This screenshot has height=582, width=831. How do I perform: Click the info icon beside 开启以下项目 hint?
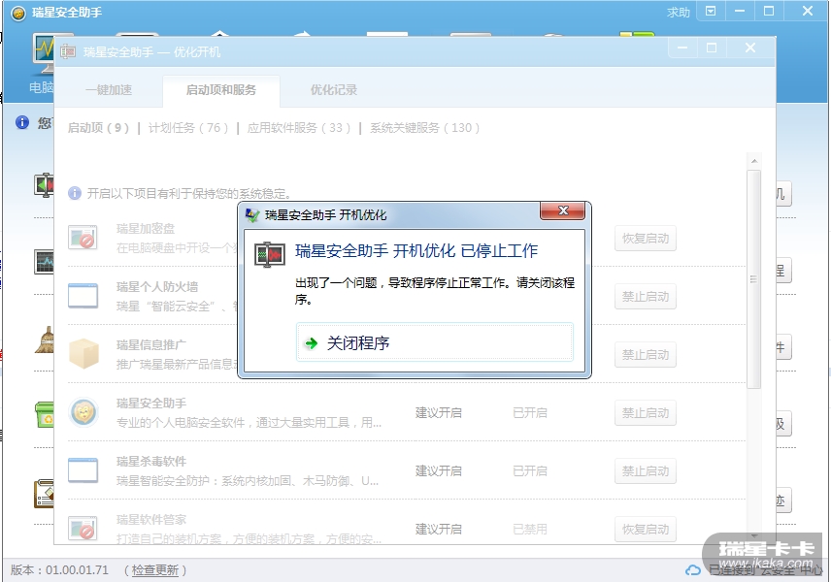[x=75, y=193]
